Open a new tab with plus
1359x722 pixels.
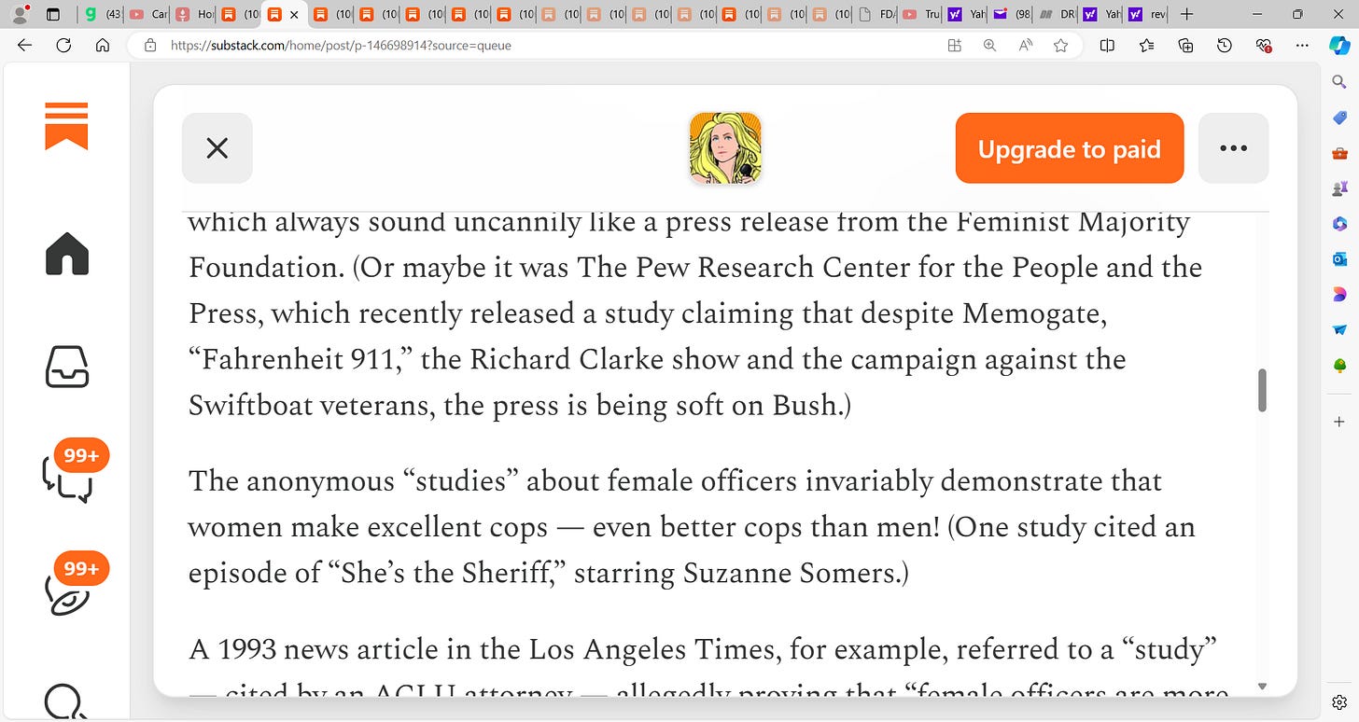click(1186, 14)
